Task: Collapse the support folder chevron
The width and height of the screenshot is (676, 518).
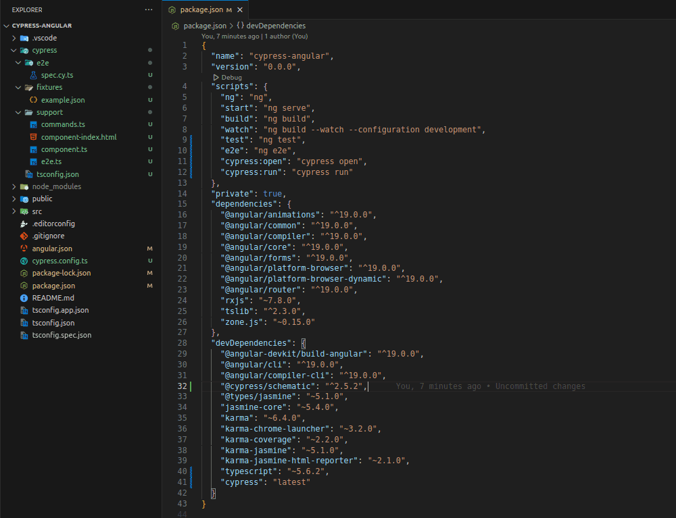Action: (18, 112)
